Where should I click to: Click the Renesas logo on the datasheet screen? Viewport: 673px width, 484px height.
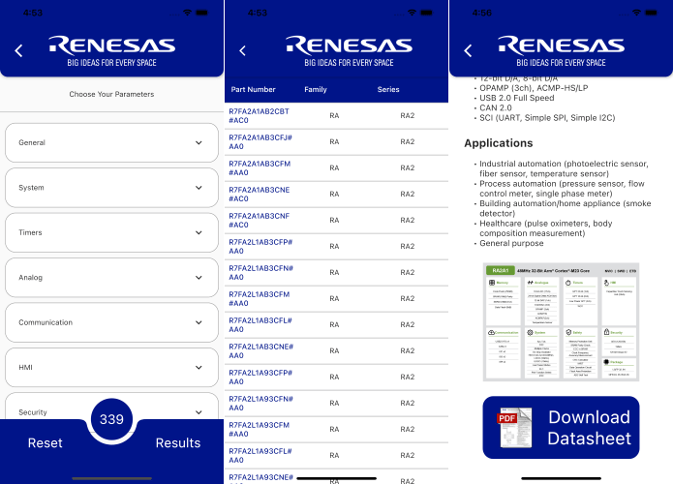[x=561, y=51]
